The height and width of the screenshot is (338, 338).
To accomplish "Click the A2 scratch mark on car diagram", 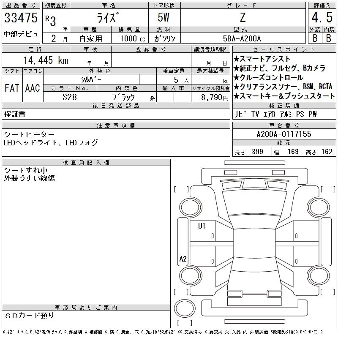I will (x=183, y=259).
